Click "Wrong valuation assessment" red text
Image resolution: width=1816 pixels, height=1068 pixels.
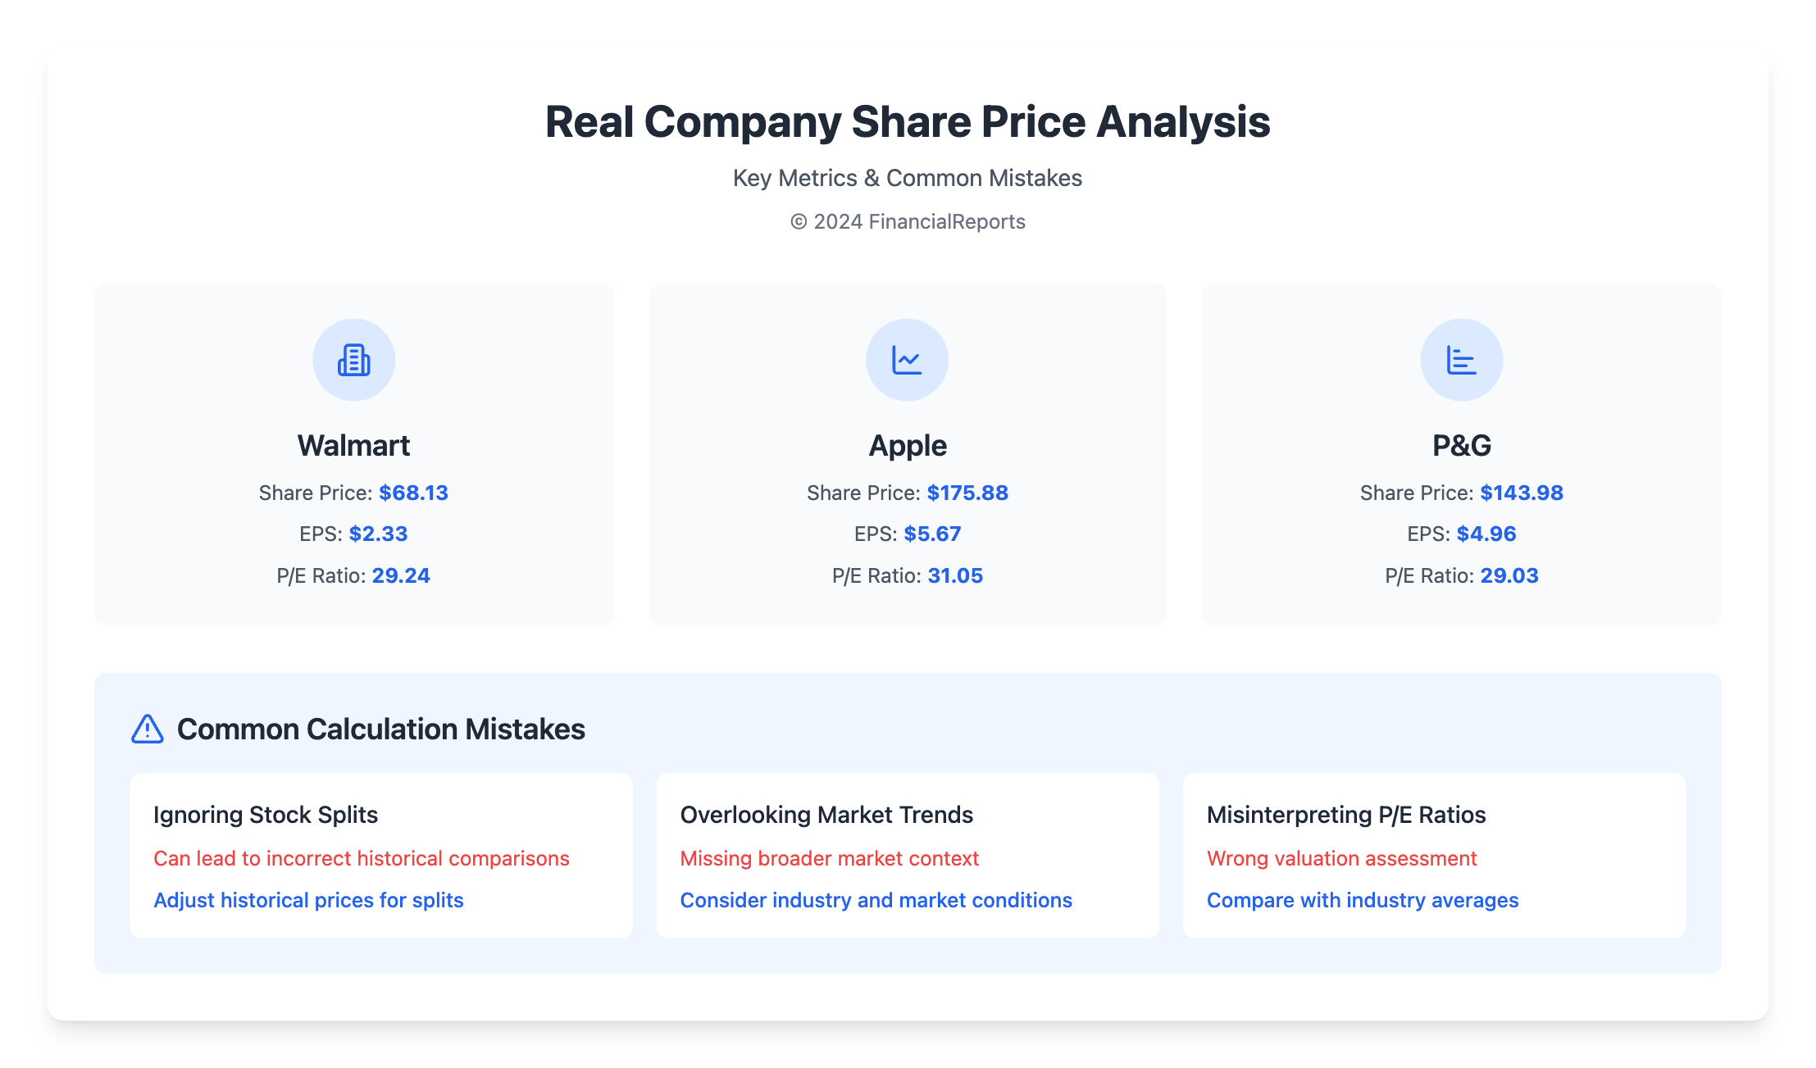click(x=1341, y=858)
